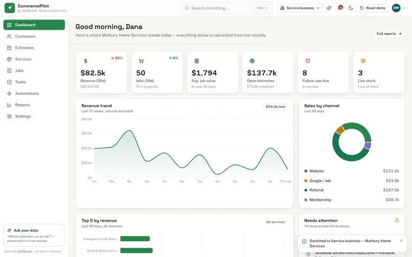Screen dimensions: 412x257
Task: Click the Services box icon
Action: pyautogui.click(x=9, y=60)
